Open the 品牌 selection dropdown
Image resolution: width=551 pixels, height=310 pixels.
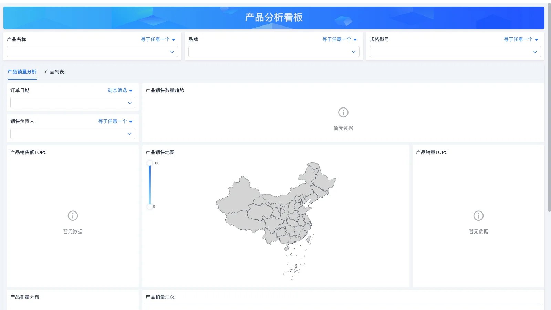tap(274, 52)
